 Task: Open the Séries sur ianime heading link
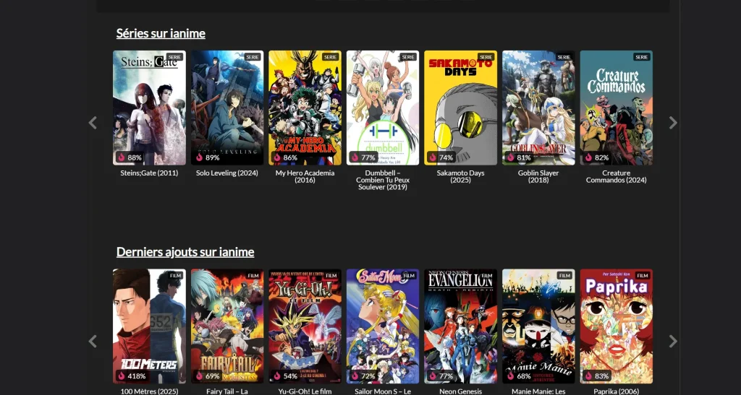pyautogui.click(x=161, y=33)
